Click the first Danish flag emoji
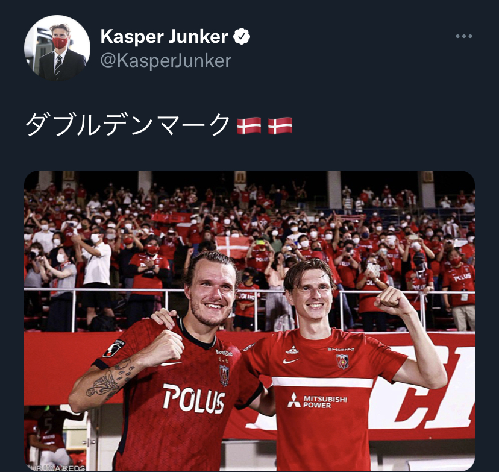 point(249,125)
